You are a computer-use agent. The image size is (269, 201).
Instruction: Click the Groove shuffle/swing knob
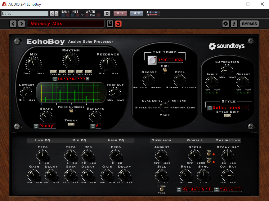[x=149, y=80]
